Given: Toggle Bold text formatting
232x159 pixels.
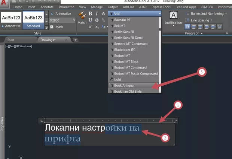Looking at the screenshot, I should point(90,14).
